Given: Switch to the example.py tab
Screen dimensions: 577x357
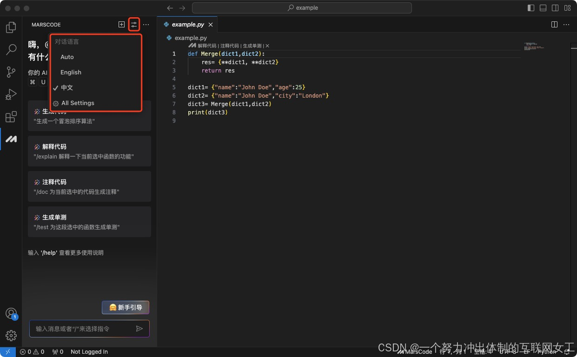Looking at the screenshot, I should click(x=187, y=25).
